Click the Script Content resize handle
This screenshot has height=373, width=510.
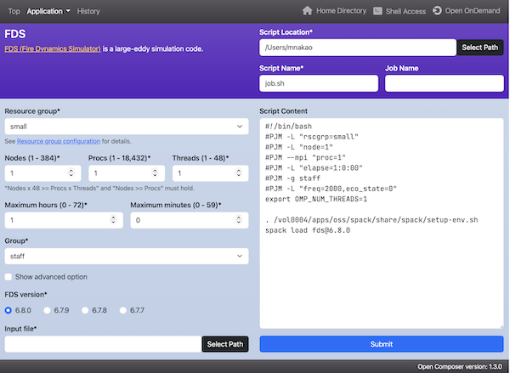[501, 326]
